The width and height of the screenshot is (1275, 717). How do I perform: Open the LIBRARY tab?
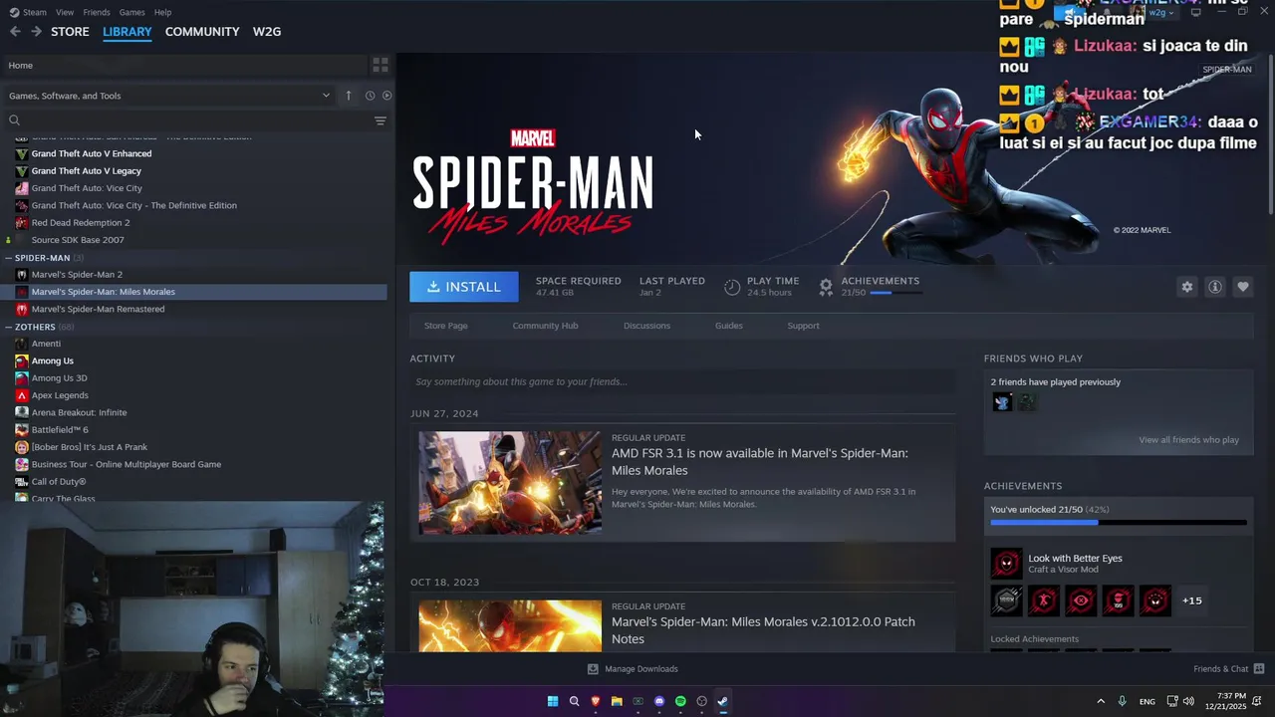point(127,32)
